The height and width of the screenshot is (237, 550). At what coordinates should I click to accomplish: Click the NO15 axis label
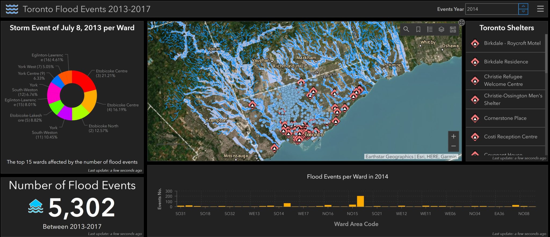point(352,214)
